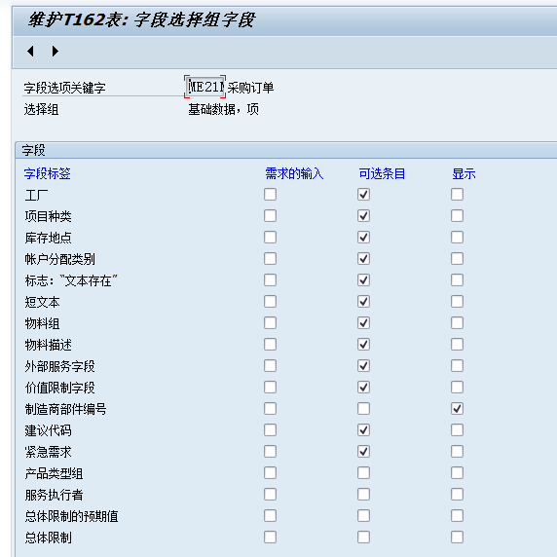This screenshot has width=557, height=557.
Task: Click the 字段选项关键字 label
Action: [64, 88]
